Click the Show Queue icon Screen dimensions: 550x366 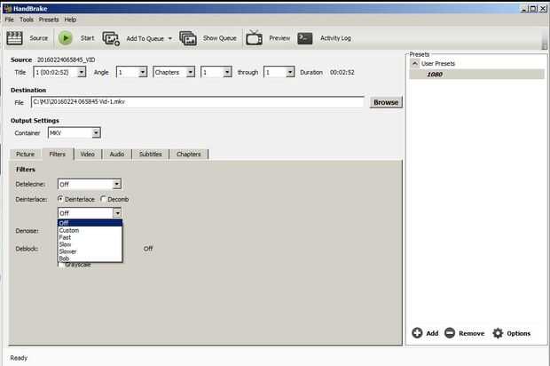[x=188, y=38]
